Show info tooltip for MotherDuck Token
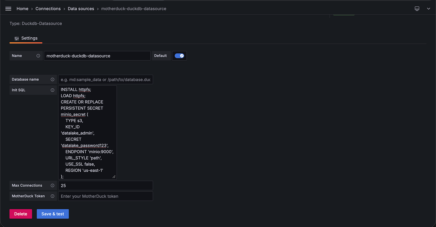Image resolution: width=436 pixels, height=227 pixels. click(52, 196)
